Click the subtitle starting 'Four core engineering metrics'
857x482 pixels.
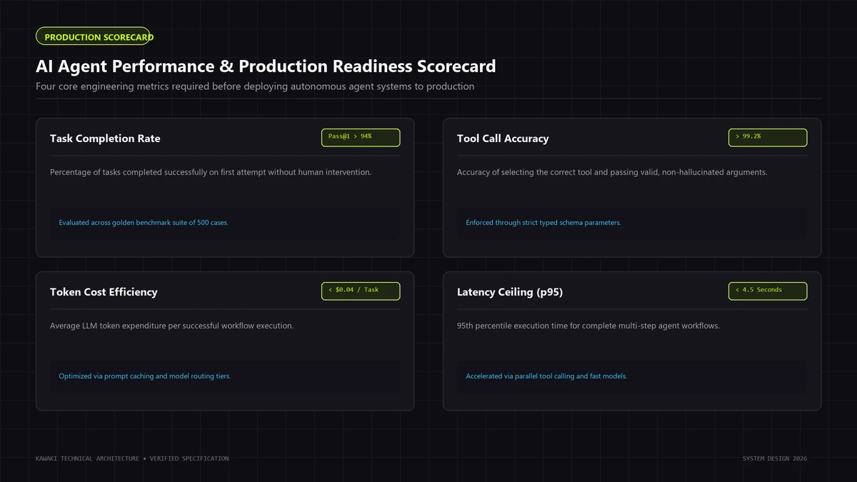[x=255, y=86]
